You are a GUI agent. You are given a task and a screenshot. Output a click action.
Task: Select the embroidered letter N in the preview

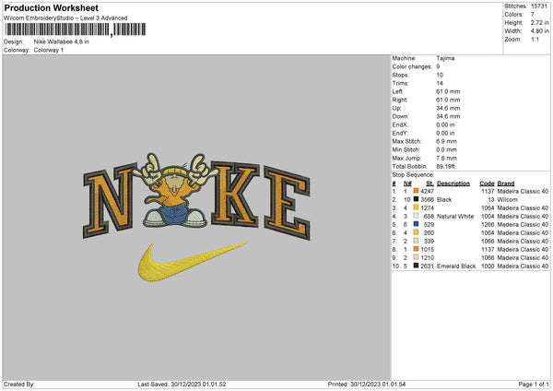(110, 200)
